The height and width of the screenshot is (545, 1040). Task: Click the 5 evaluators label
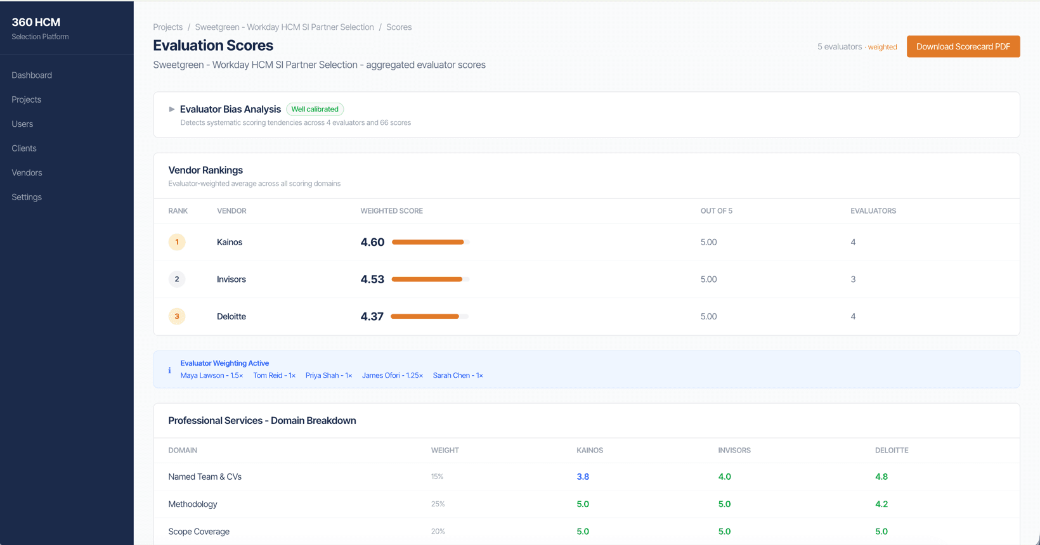point(840,47)
